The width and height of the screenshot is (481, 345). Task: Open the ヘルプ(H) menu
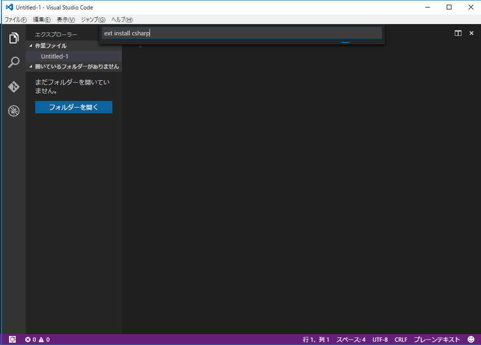(122, 20)
